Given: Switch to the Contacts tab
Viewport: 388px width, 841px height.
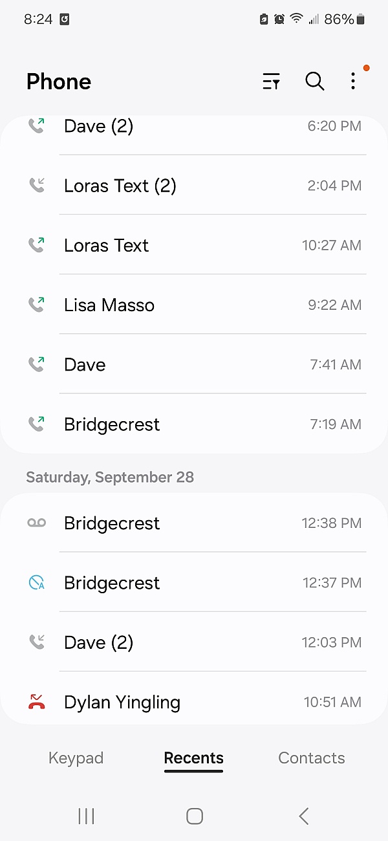Looking at the screenshot, I should coord(312,758).
